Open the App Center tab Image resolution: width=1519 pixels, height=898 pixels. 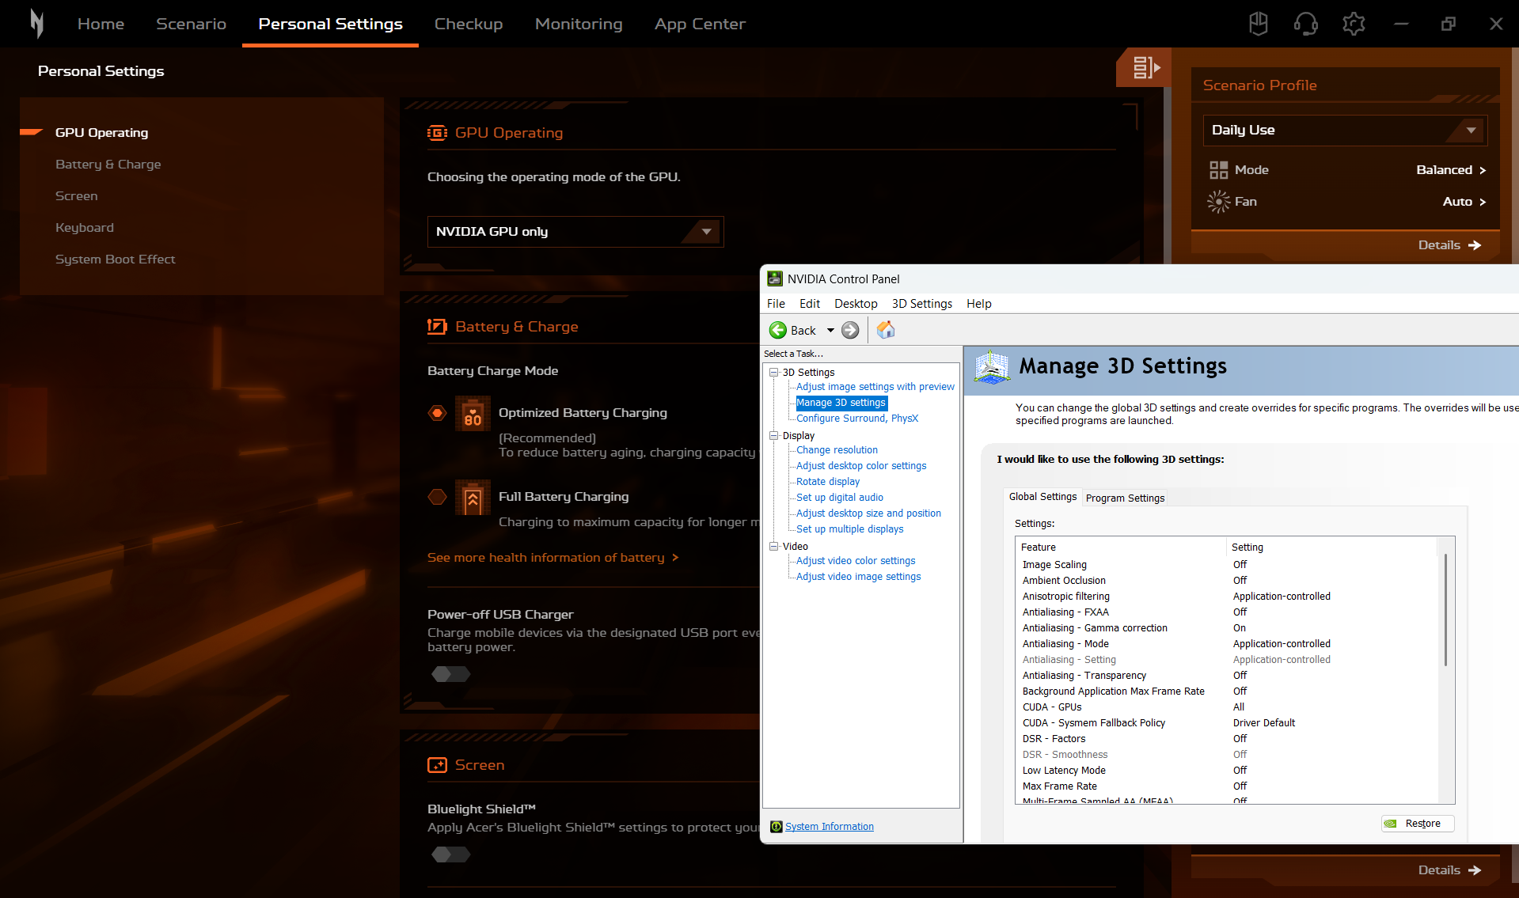coord(700,24)
